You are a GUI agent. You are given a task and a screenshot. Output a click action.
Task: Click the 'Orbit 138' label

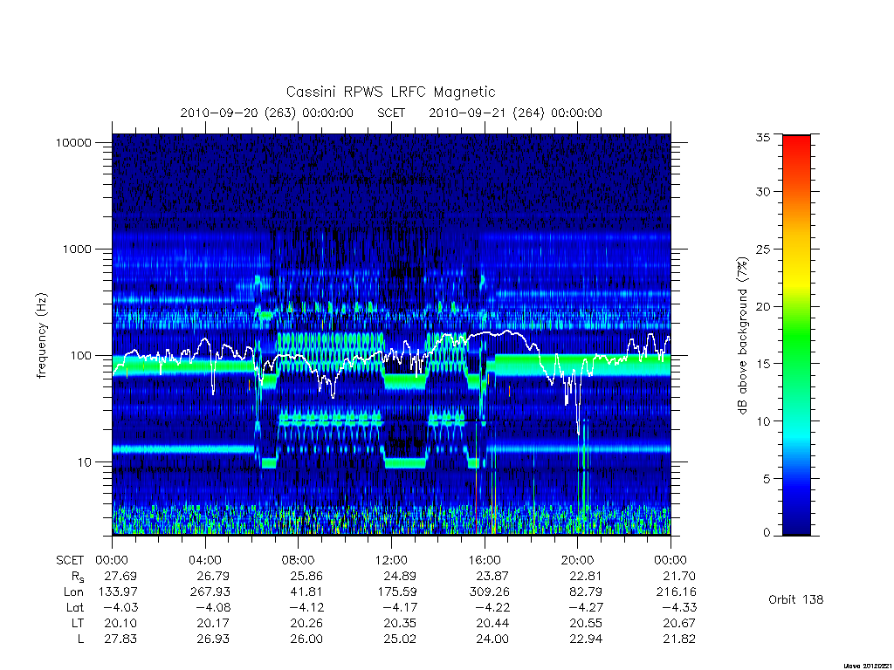pos(796,599)
